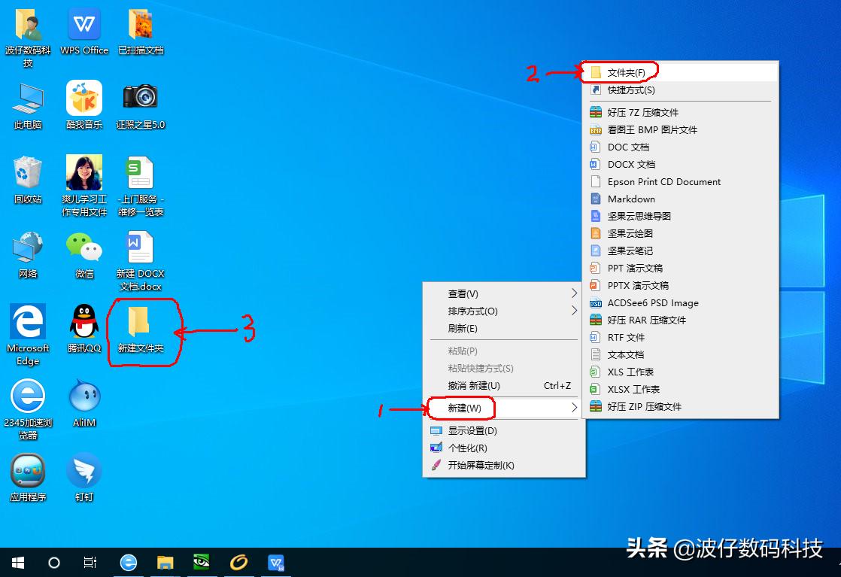The width and height of the screenshot is (841, 577).
Task: Open AliIM messenger icon
Action: [83, 393]
